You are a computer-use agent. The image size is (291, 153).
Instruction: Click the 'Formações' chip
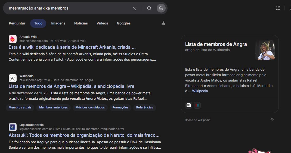click(x=120, y=108)
